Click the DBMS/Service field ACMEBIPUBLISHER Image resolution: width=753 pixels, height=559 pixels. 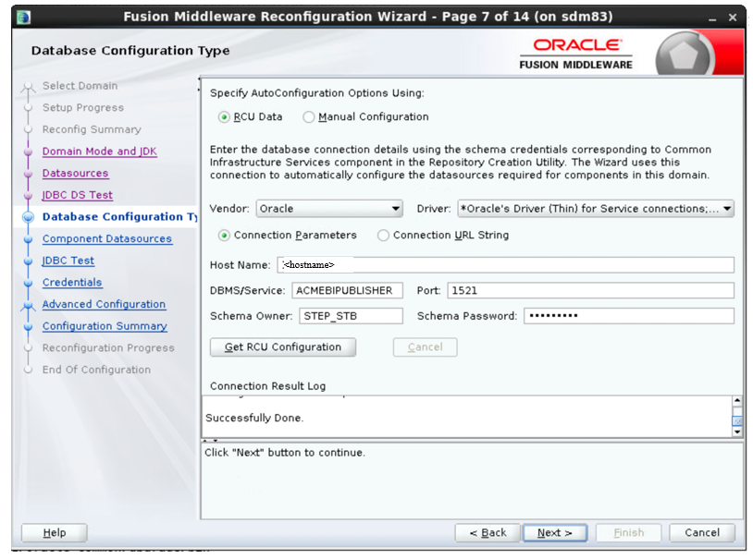pos(347,290)
